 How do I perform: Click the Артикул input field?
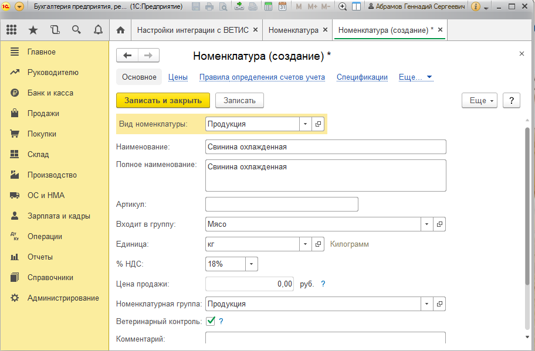(282, 204)
